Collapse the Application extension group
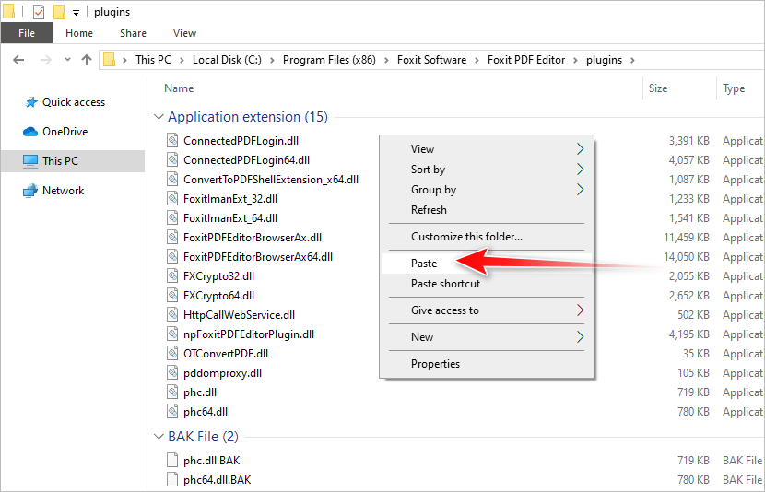The image size is (765, 492). tap(159, 117)
